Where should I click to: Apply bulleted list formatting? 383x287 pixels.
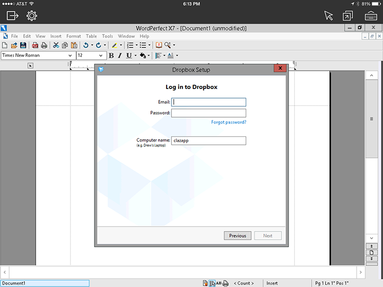(x=143, y=45)
